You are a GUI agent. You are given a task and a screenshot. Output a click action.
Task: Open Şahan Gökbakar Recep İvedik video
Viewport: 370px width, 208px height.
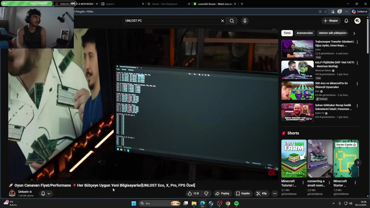tap(297, 112)
